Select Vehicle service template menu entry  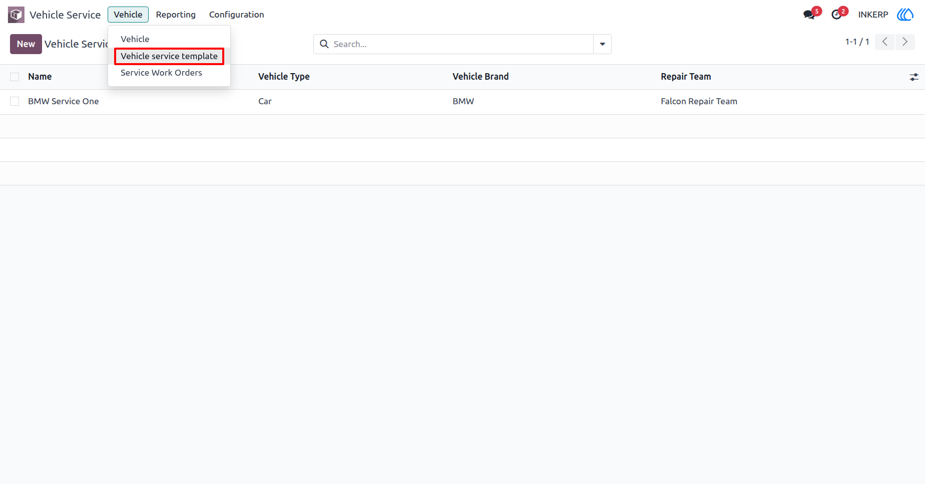(169, 56)
